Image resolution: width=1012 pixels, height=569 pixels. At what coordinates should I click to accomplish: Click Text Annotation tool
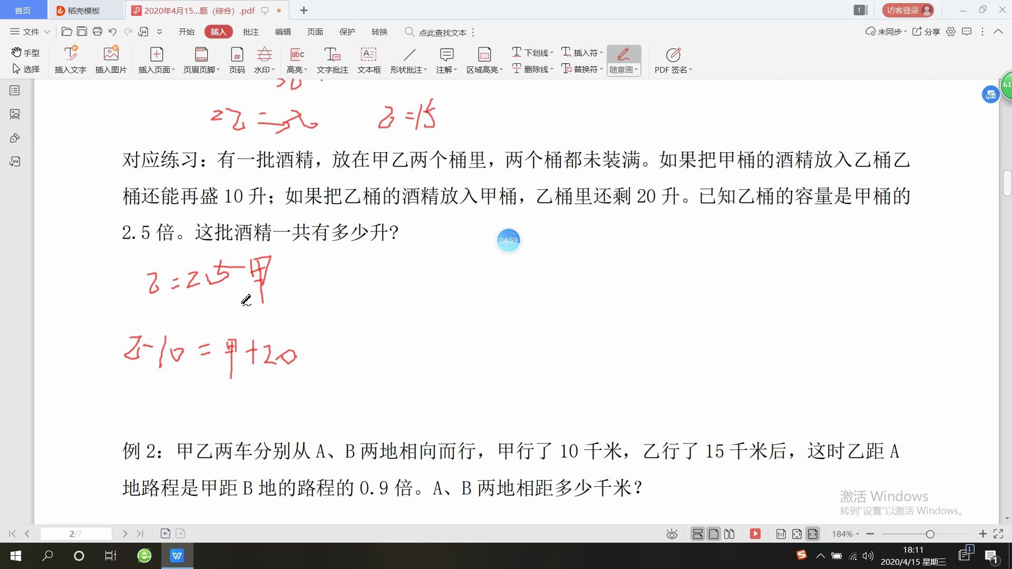[x=332, y=60]
